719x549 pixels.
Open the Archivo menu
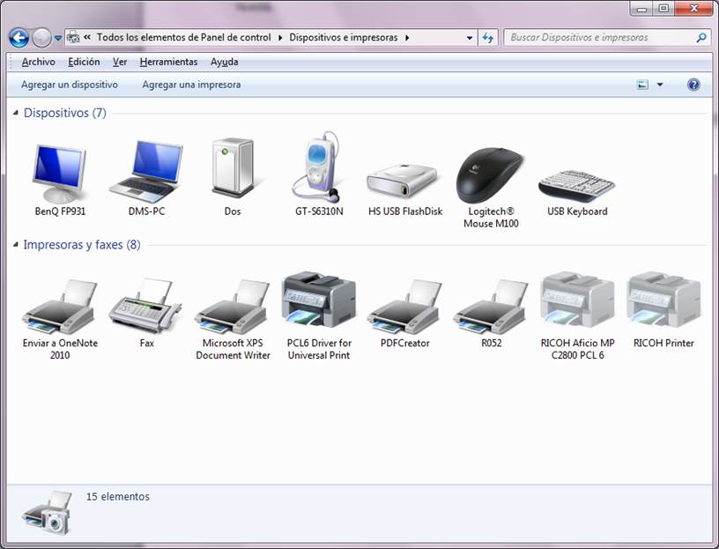39,62
